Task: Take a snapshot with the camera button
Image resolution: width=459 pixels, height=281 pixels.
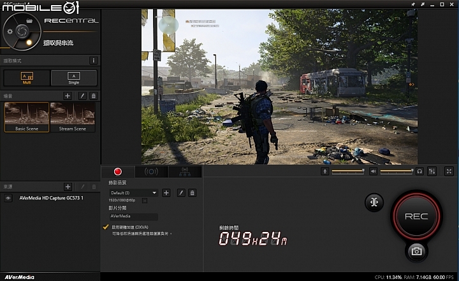Action: (x=416, y=251)
